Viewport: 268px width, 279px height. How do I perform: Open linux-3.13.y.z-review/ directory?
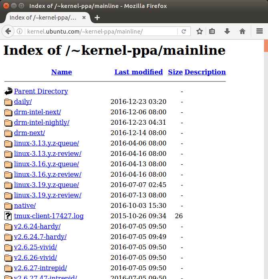pyautogui.click(x=48, y=154)
